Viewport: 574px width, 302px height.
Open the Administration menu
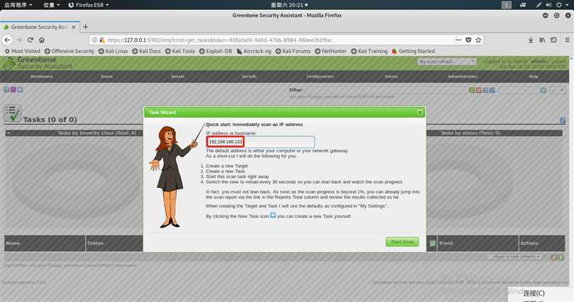(463, 77)
